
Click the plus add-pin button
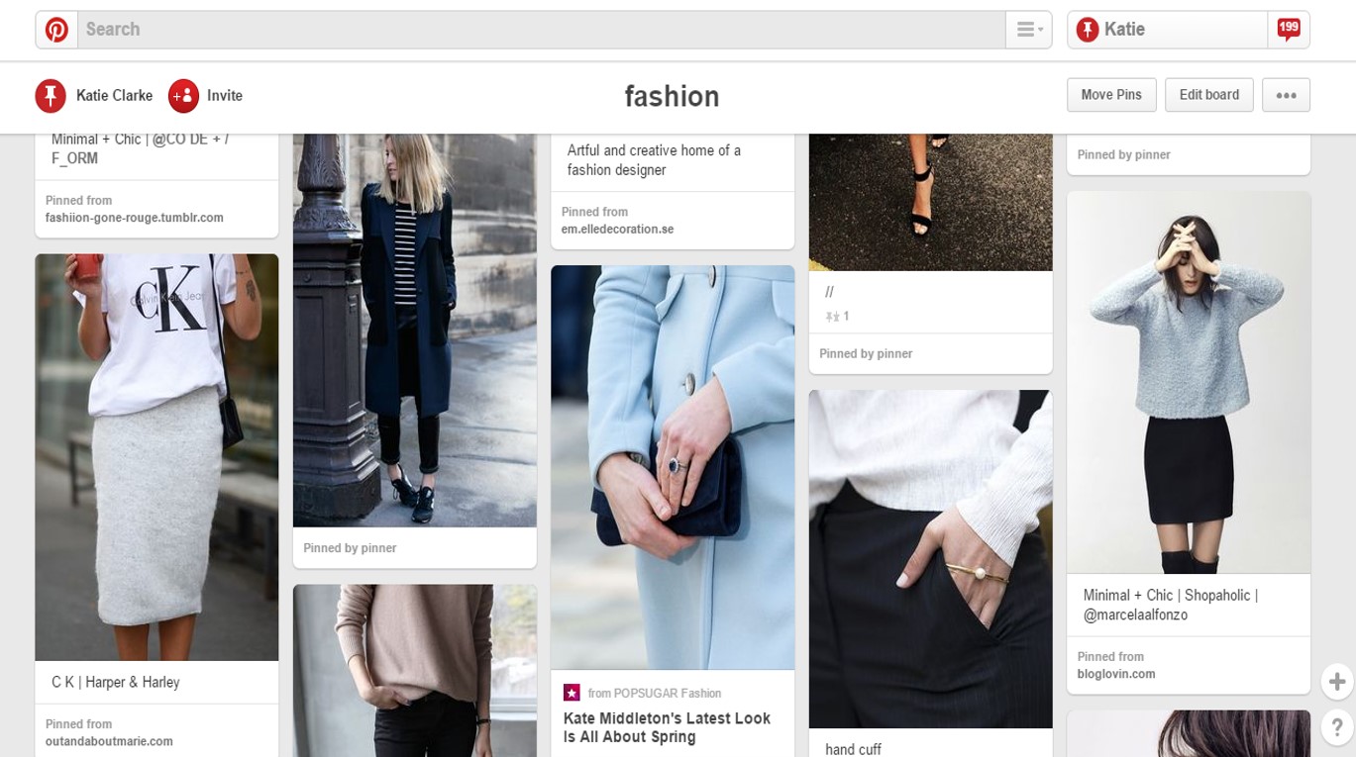pyautogui.click(x=1336, y=681)
